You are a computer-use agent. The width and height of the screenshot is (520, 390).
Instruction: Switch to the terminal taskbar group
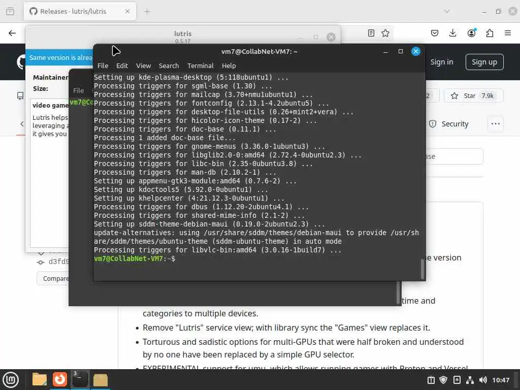[80, 379]
